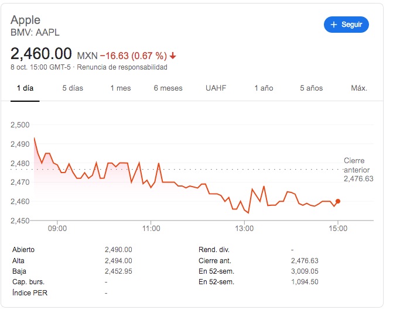This screenshot has width=393, height=310.
Task: Open the Renuncia de responsabilidad link
Action: click(x=122, y=67)
